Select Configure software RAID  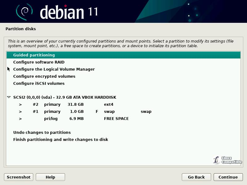pos(39,62)
